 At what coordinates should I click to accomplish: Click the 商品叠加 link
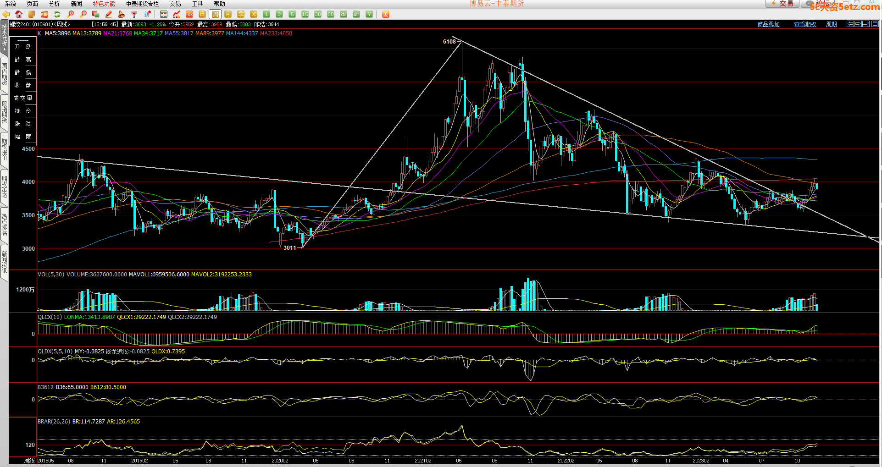pos(768,24)
